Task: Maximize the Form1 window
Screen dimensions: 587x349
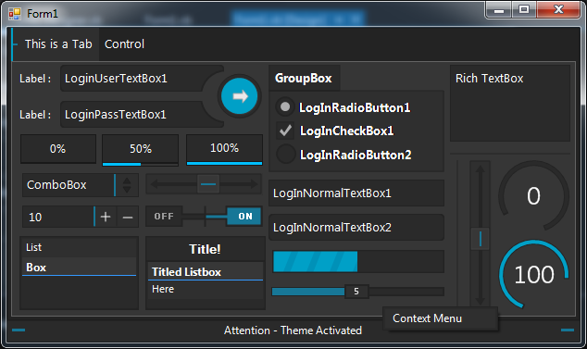Action: (x=524, y=9)
